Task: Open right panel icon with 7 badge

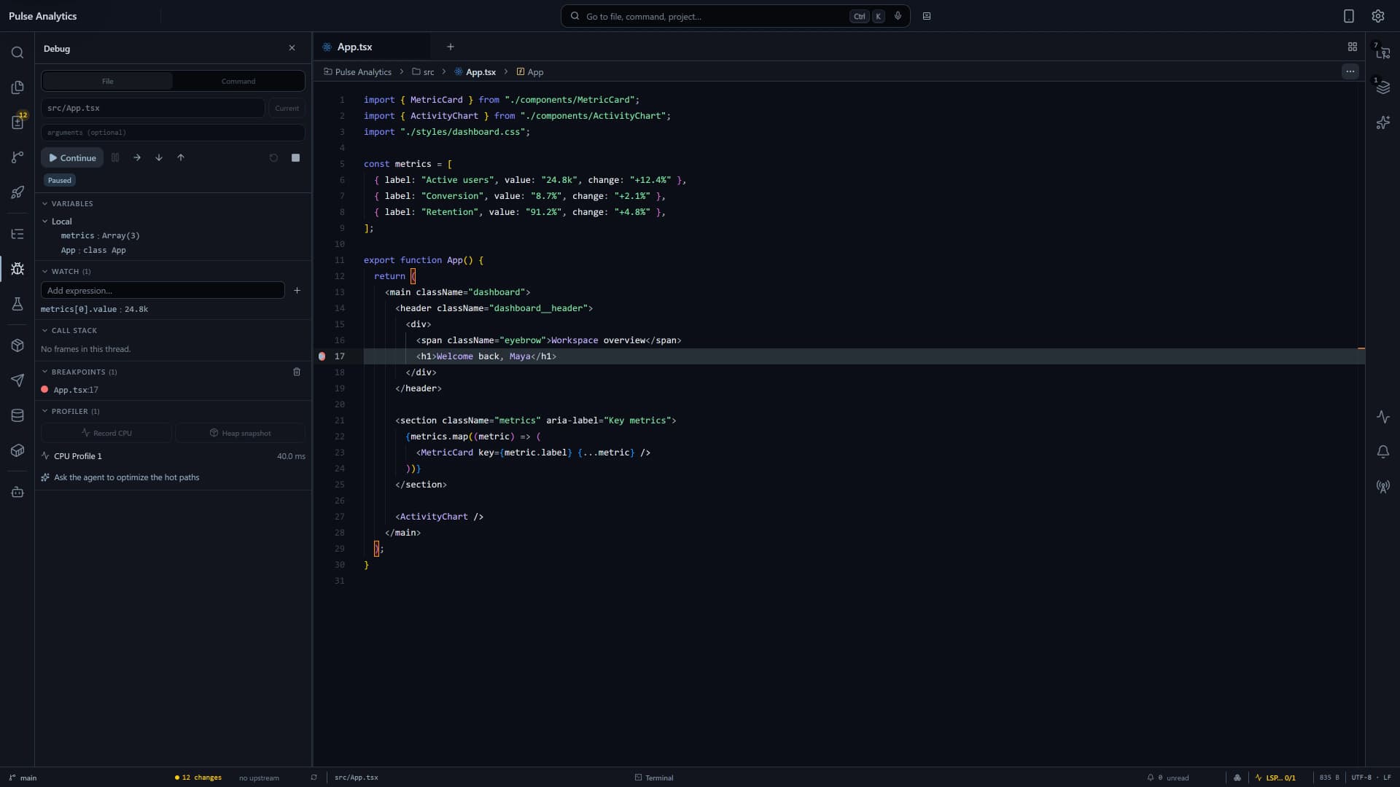Action: point(1382,52)
